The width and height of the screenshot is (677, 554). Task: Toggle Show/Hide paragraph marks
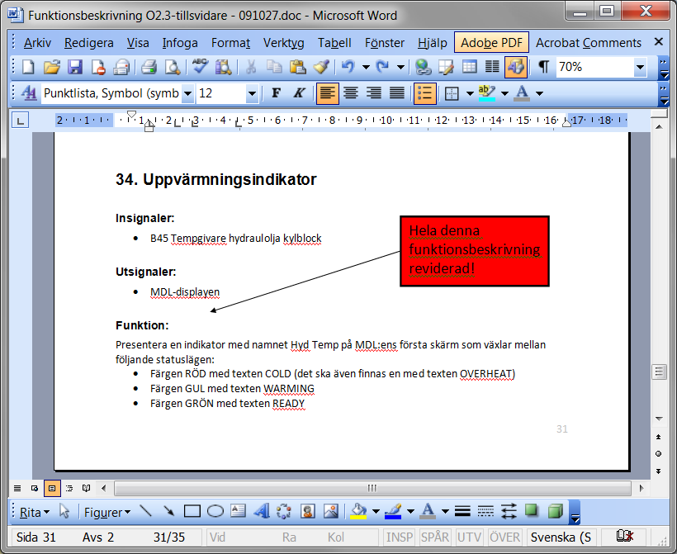coord(543,68)
